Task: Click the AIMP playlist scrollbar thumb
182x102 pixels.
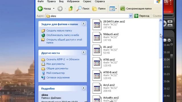Action: (172, 56)
